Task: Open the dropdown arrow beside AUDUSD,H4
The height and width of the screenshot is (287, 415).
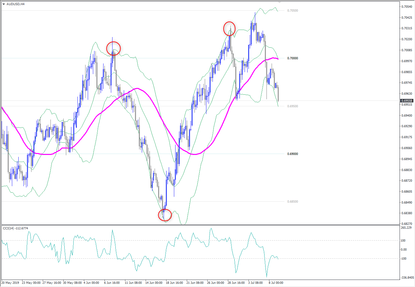Action: pyautogui.click(x=4, y=4)
